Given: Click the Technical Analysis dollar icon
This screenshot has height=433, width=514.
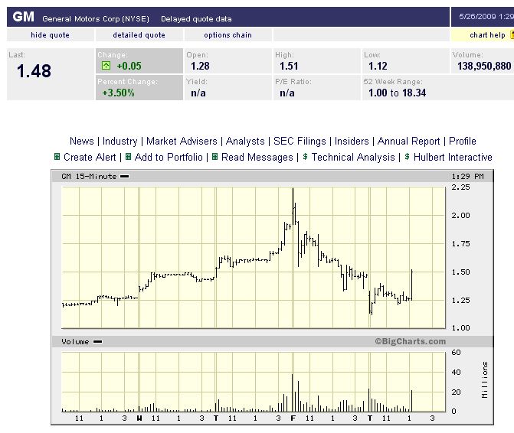Looking at the screenshot, I should click(305, 157).
